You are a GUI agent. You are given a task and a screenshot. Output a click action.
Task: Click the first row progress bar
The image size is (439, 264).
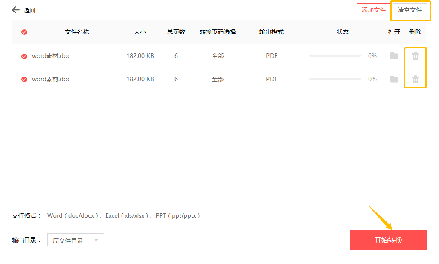pos(335,56)
